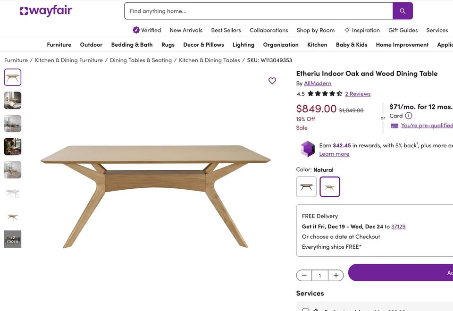Click the credit card icon beside pre-qualified link
Viewport: 453px width, 311px height.
click(x=394, y=125)
